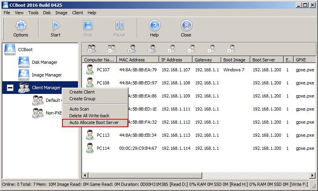Open the Client menu

(78, 13)
